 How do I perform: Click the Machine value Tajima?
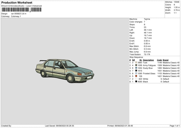click(147, 19)
